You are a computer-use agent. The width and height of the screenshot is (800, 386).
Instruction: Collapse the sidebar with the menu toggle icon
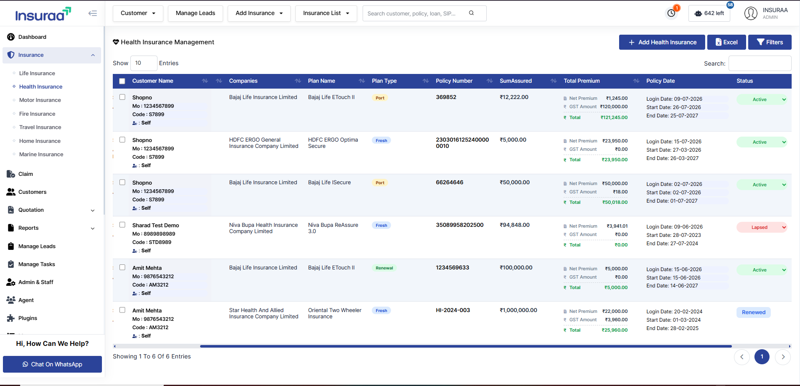coord(93,13)
